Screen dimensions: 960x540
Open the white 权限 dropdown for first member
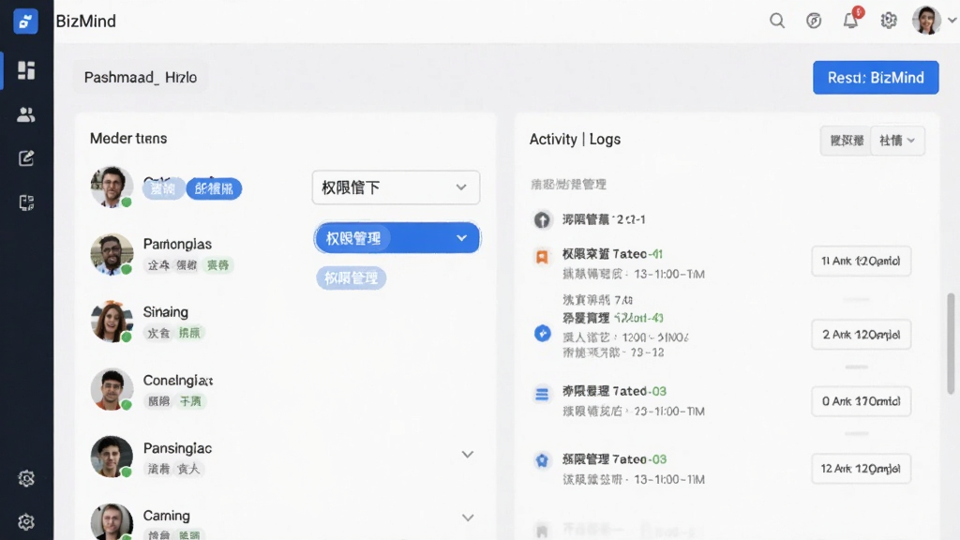click(x=396, y=187)
